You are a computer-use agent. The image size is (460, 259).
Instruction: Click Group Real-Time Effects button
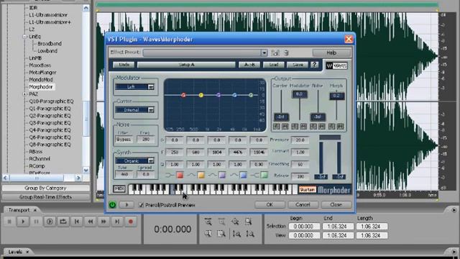point(45,197)
